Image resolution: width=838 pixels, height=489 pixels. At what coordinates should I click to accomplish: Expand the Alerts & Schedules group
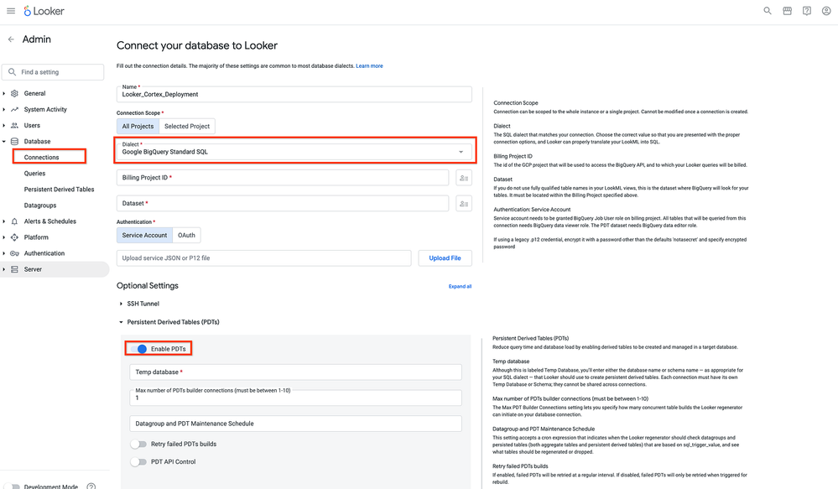point(3,221)
